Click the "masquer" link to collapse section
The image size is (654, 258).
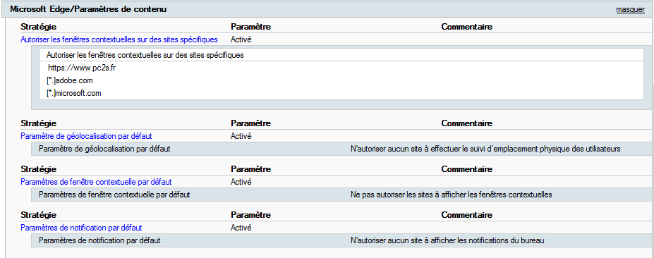630,10
